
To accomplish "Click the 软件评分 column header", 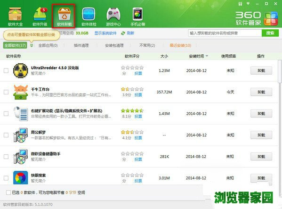I will (x=132, y=56).
